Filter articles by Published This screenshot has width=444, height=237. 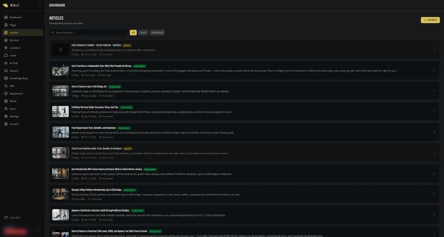pos(157,33)
